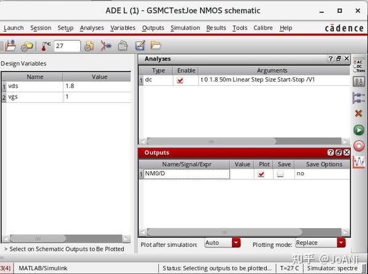
Task: Click the temperature field showing 27
Action: point(67,46)
